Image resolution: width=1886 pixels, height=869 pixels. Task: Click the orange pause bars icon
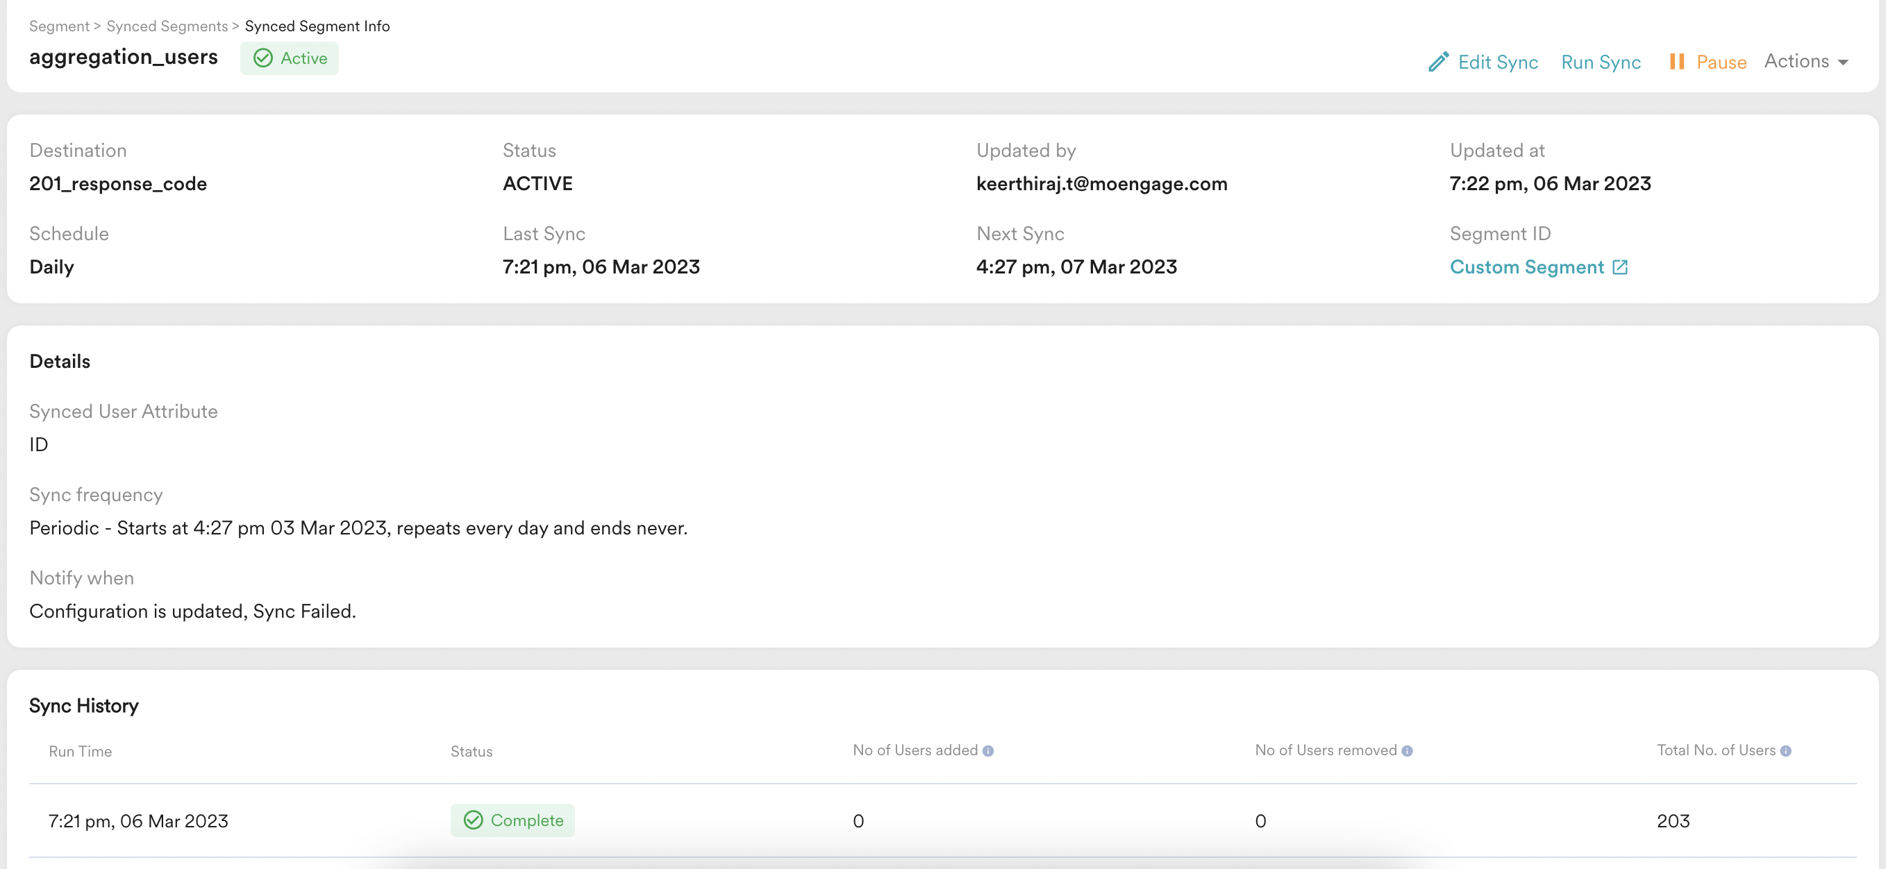pos(1676,62)
